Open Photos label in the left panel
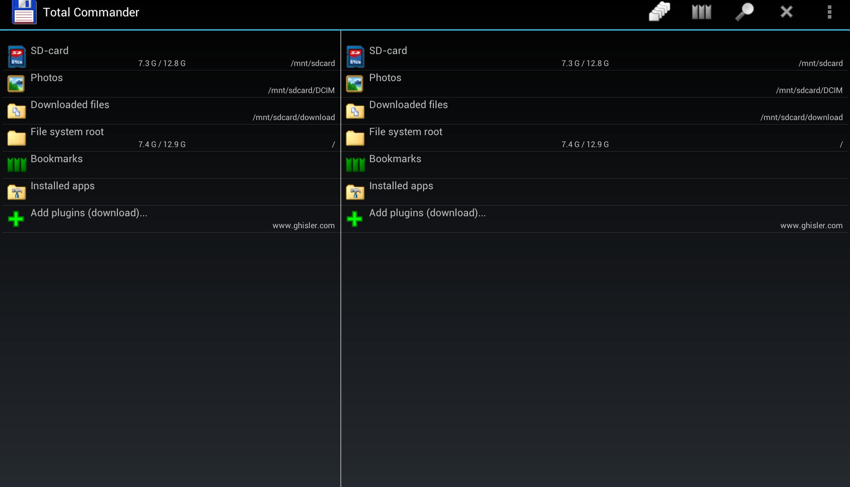 point(47,78)
